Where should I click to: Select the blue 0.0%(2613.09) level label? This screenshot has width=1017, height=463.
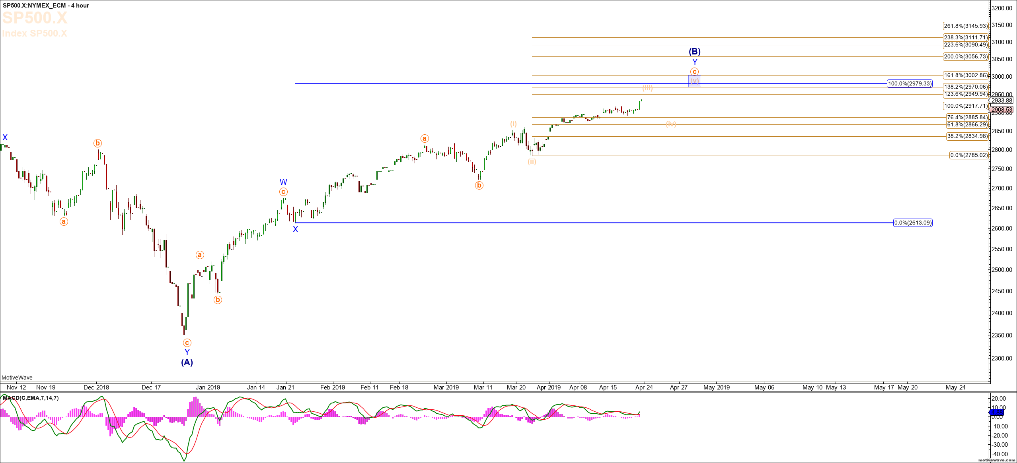[913, 223]
